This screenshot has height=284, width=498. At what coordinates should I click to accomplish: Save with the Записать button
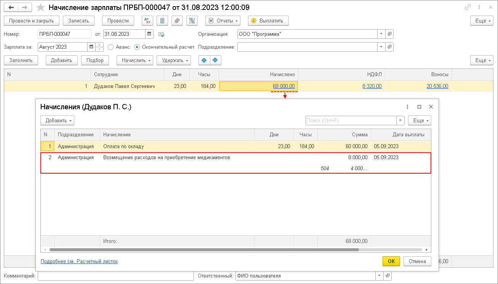[78, 21]
